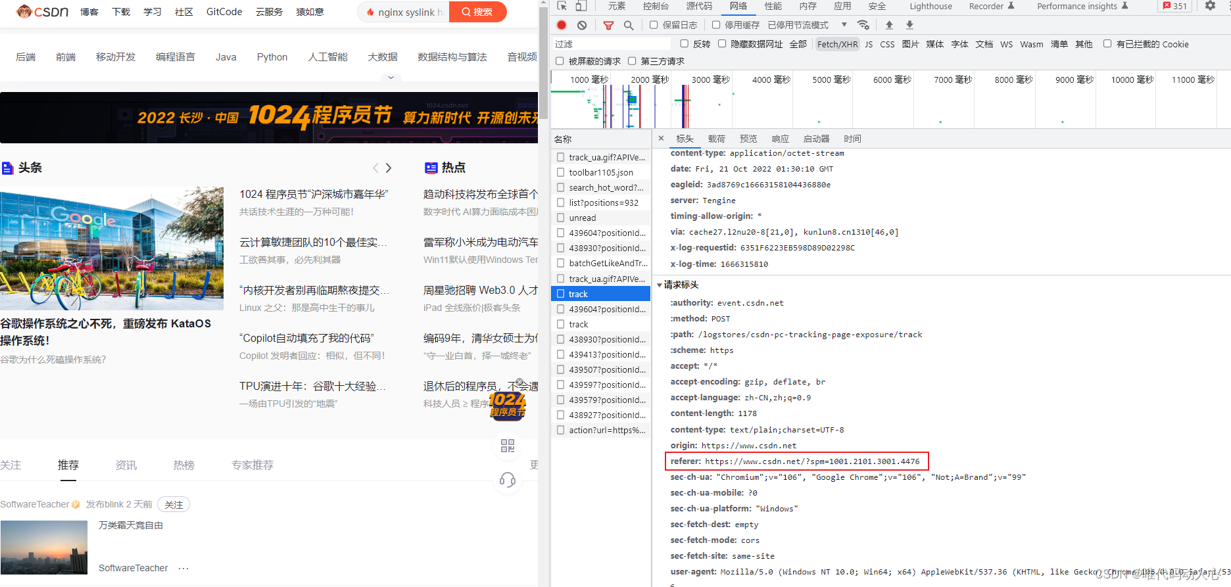Check the 第三方请求 checkbox
This screenshot has height=587, width=1231.
(632, 61)
